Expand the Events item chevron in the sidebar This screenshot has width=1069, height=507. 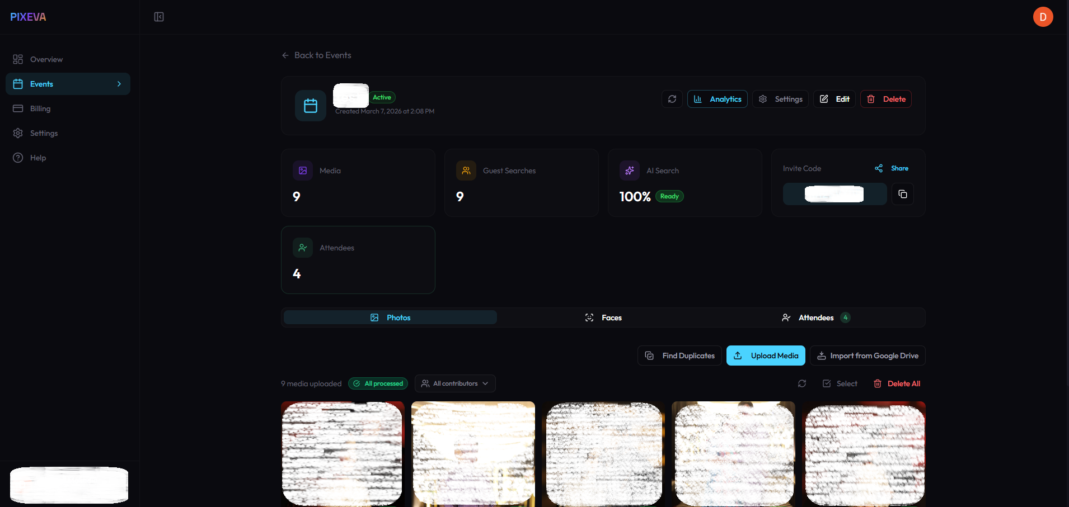point(119,84)
